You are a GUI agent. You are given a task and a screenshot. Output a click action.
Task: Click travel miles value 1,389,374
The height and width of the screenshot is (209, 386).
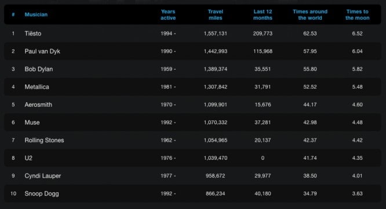coord(216,69)
